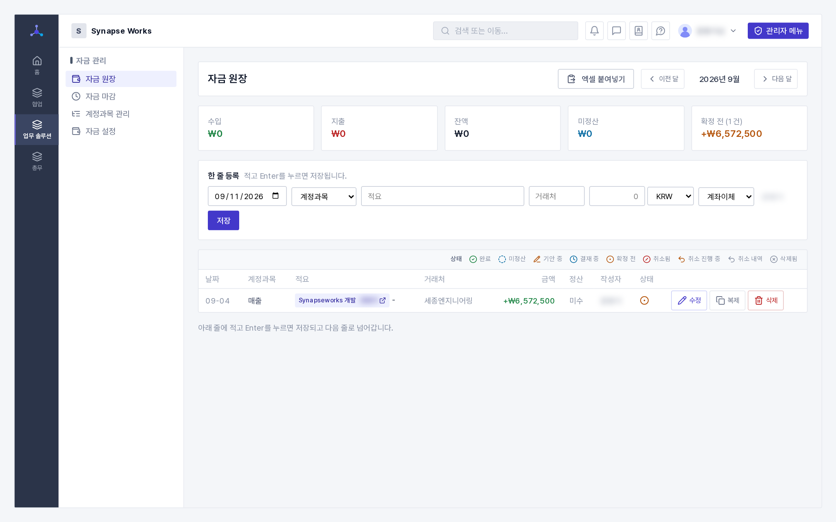
Task: Click the 날짜 column header
Action: coord(212,279)
